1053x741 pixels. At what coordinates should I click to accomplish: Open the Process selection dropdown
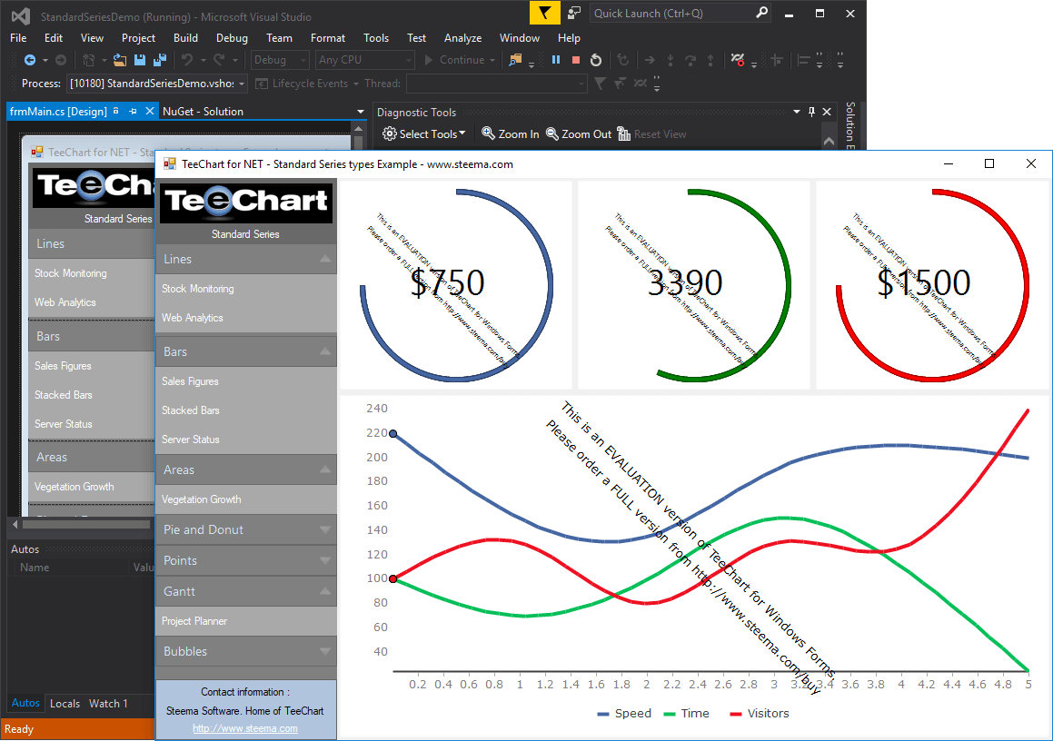coord(242,84)
